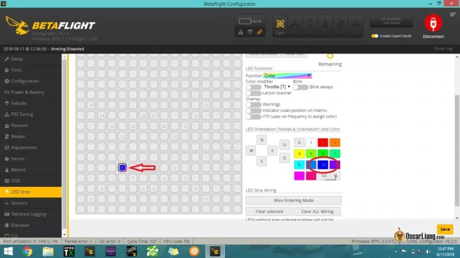This screenshot has width=460, height=258.
Task: Click the Save button
Action: (445, 229)
